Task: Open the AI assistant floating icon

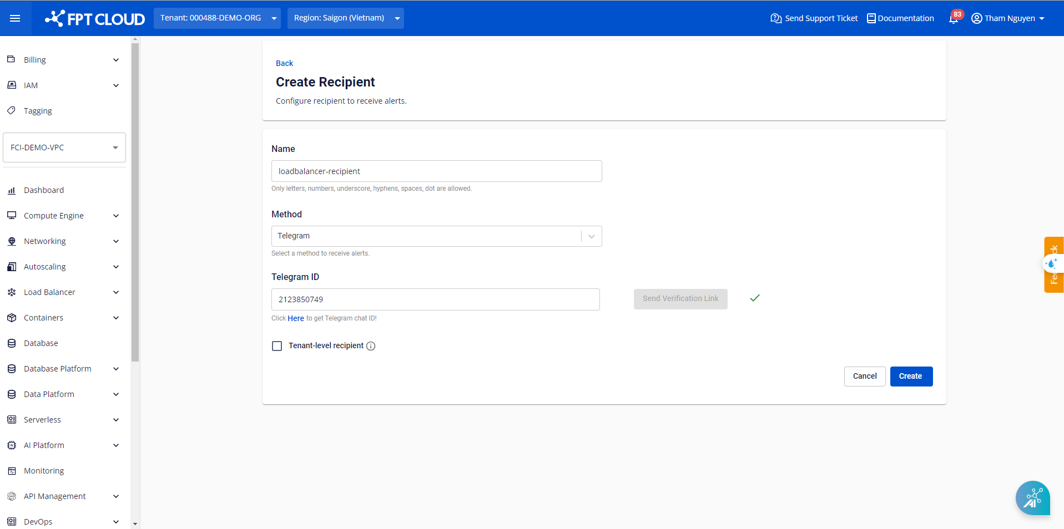Action: [x=1032, y=497]
